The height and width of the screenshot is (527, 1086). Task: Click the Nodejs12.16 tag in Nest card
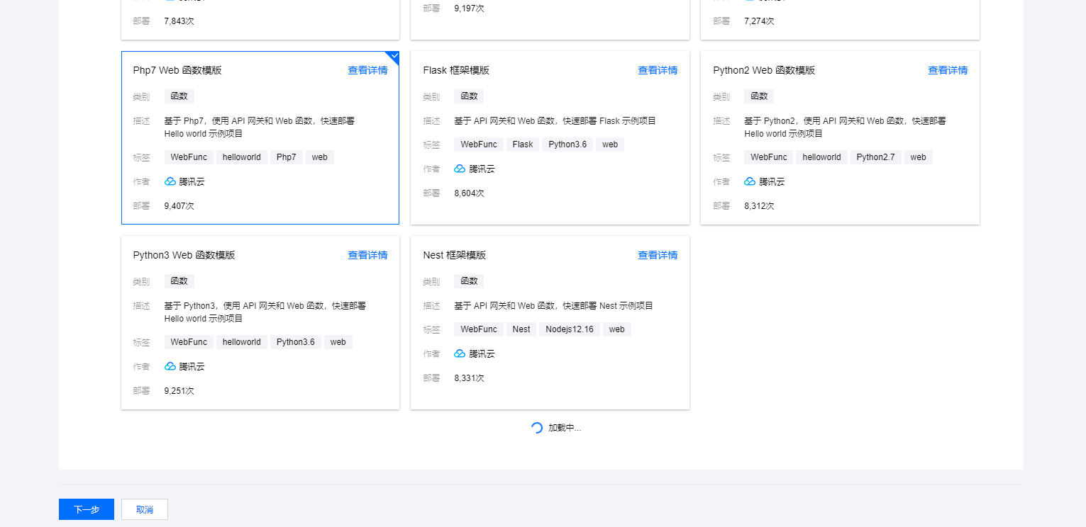(x=570, y=329)
